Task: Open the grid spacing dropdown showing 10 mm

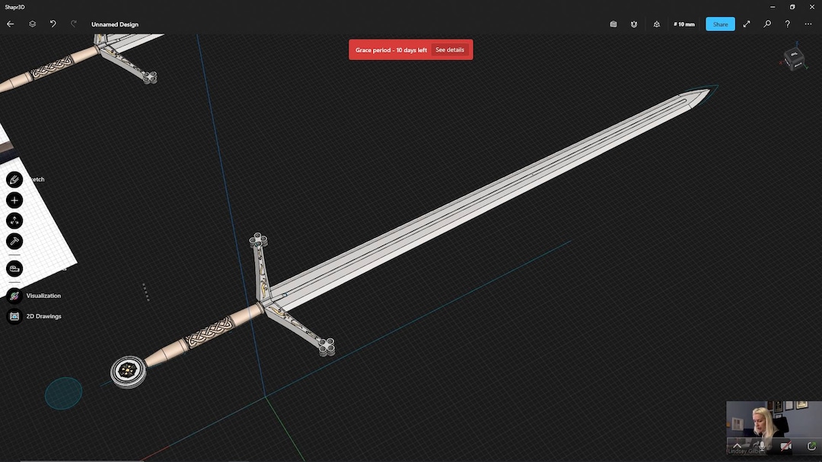Action: [683, 24]
